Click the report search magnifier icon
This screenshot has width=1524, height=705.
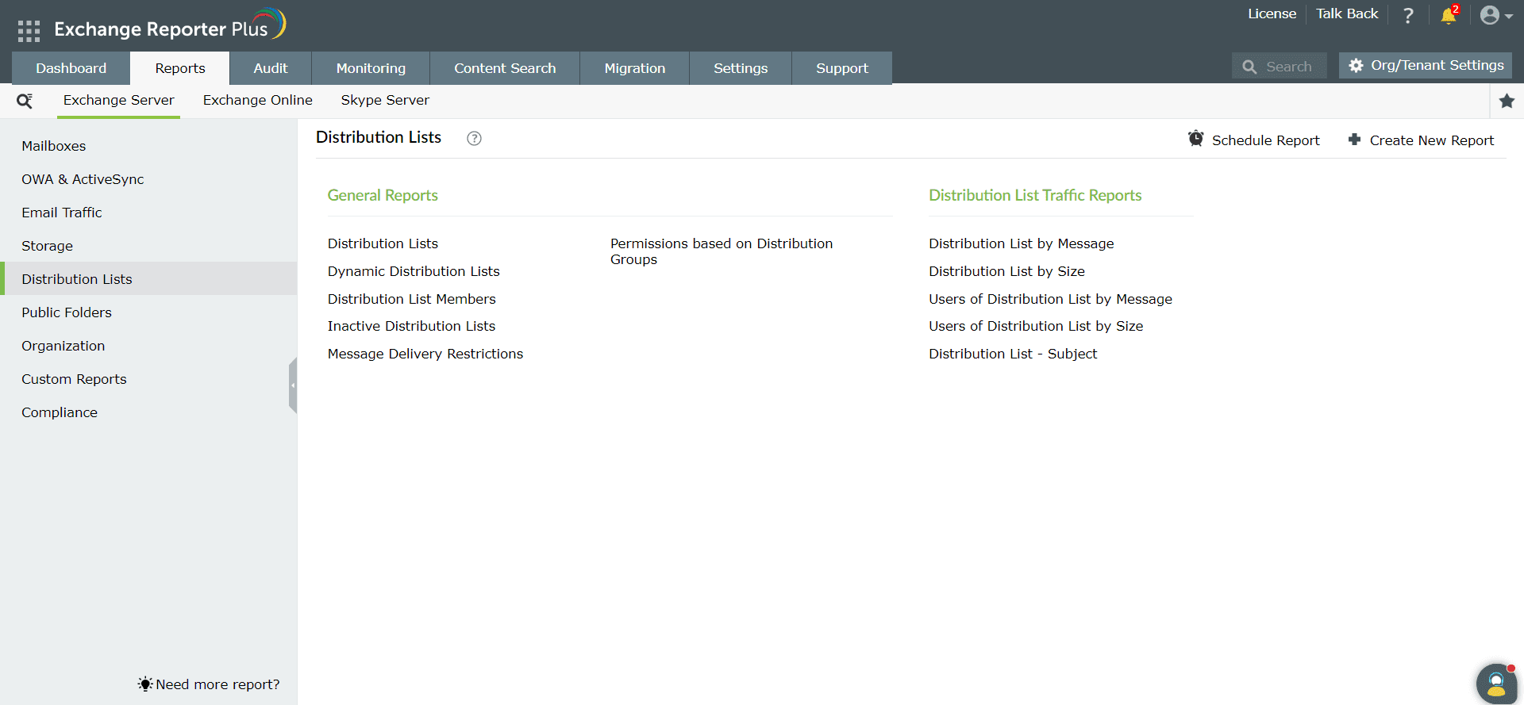(x=25, y=101)
